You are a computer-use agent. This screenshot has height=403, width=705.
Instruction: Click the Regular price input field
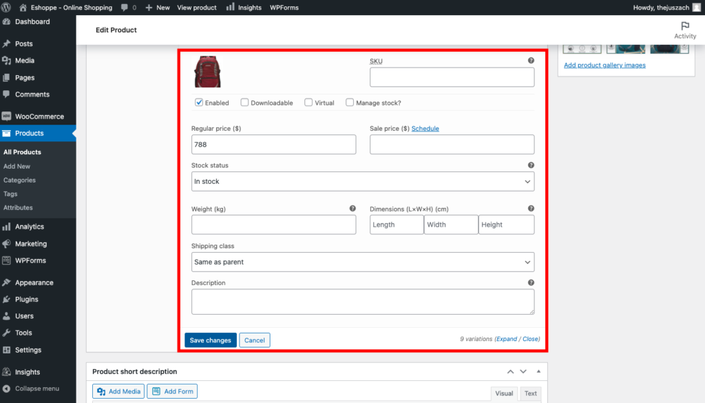click(x=273, y=144)
